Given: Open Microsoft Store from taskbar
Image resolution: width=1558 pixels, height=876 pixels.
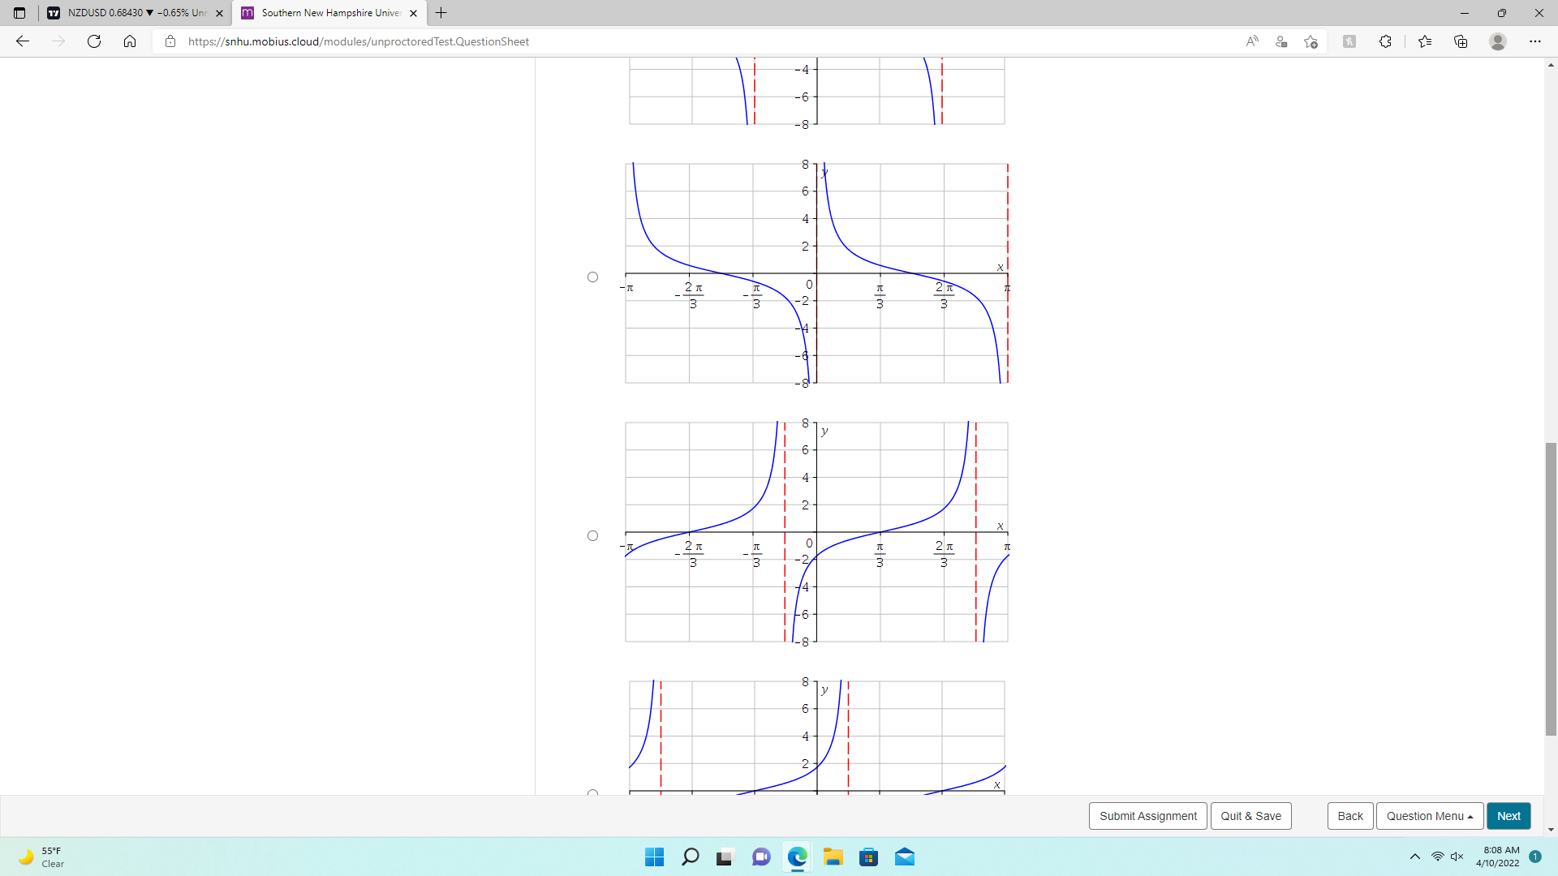Looking at the screenshot, I should pos(868,857).
